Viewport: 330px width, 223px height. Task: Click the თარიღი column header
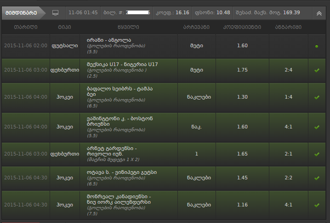[x=26, y=27]
